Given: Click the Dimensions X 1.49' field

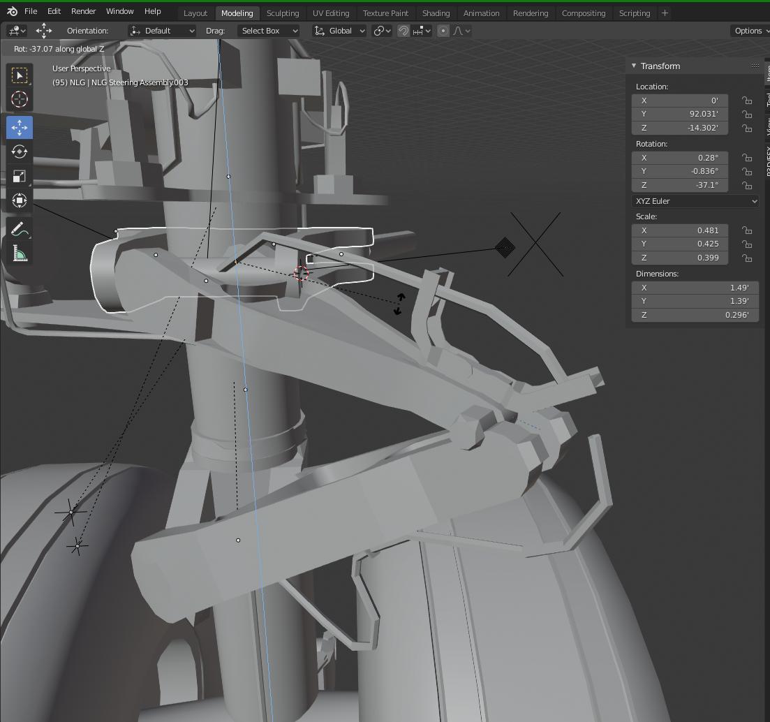Looking at the screenshot, I should (x=695, y=288).
